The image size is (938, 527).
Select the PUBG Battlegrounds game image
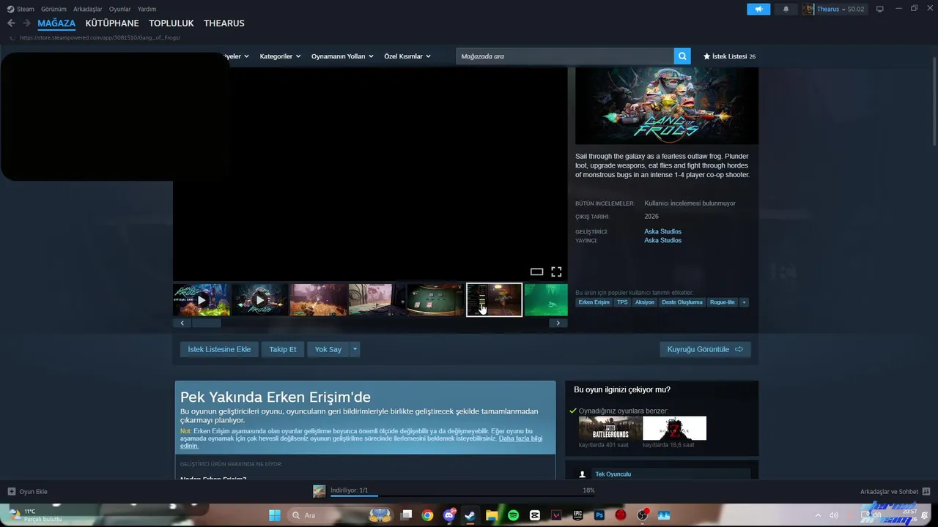point(610,428)
